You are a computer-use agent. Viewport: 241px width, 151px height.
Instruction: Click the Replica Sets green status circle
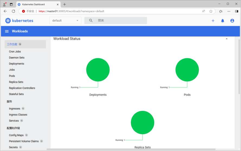coord(143,123)
